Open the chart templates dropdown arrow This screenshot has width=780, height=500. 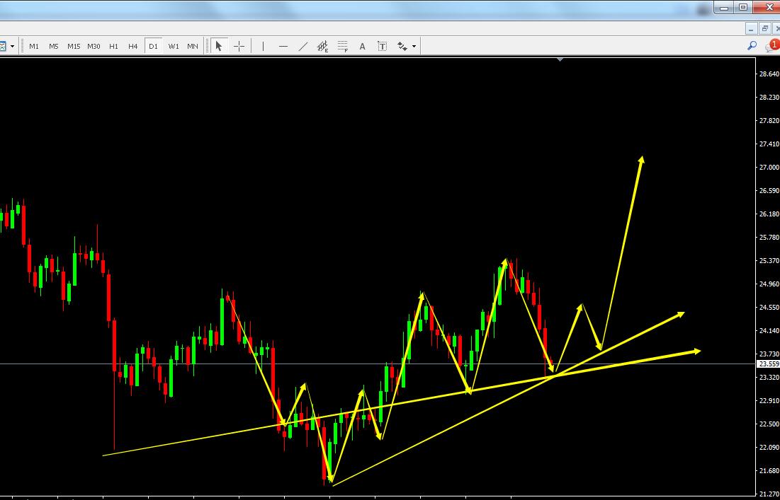tap(13, 46)
